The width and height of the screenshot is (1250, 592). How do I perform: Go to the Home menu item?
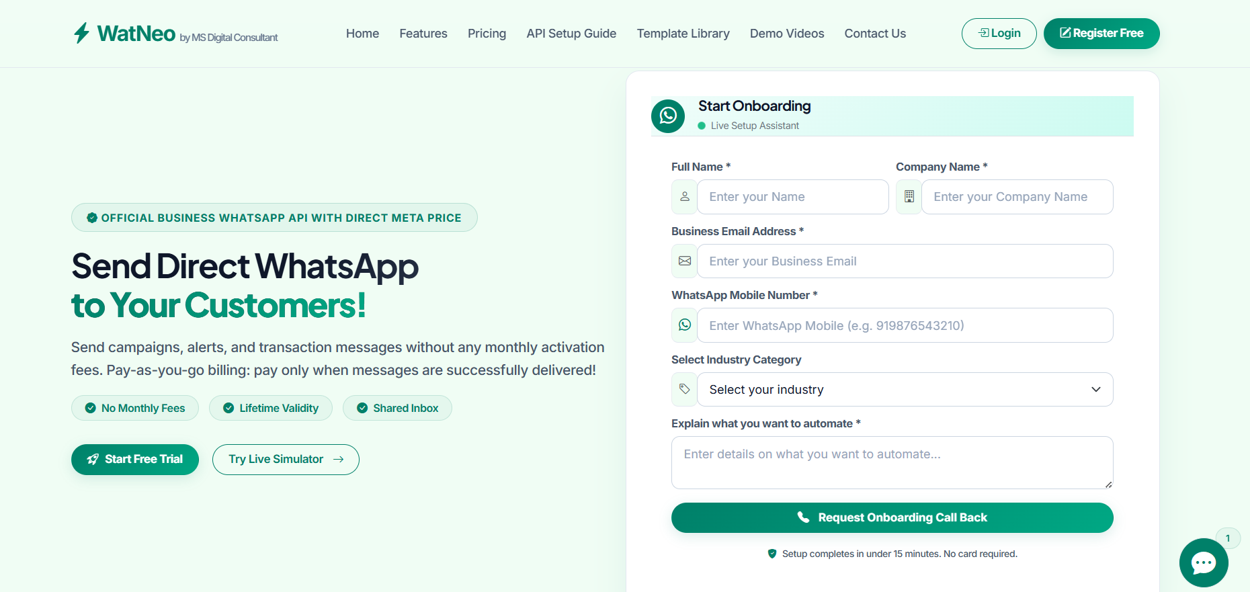[x=363, y=34]
